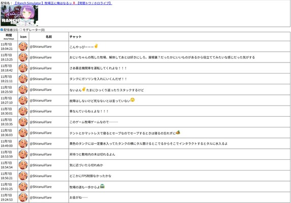Click the avatar icon in the 18:13:25 row
This screenshot has height=203, width=291.
coord(23,57)
